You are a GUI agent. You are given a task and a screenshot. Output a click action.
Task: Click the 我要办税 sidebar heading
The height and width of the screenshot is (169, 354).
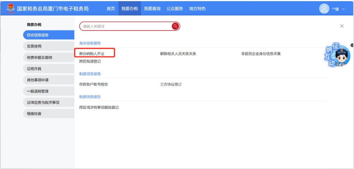pos(34,25)
